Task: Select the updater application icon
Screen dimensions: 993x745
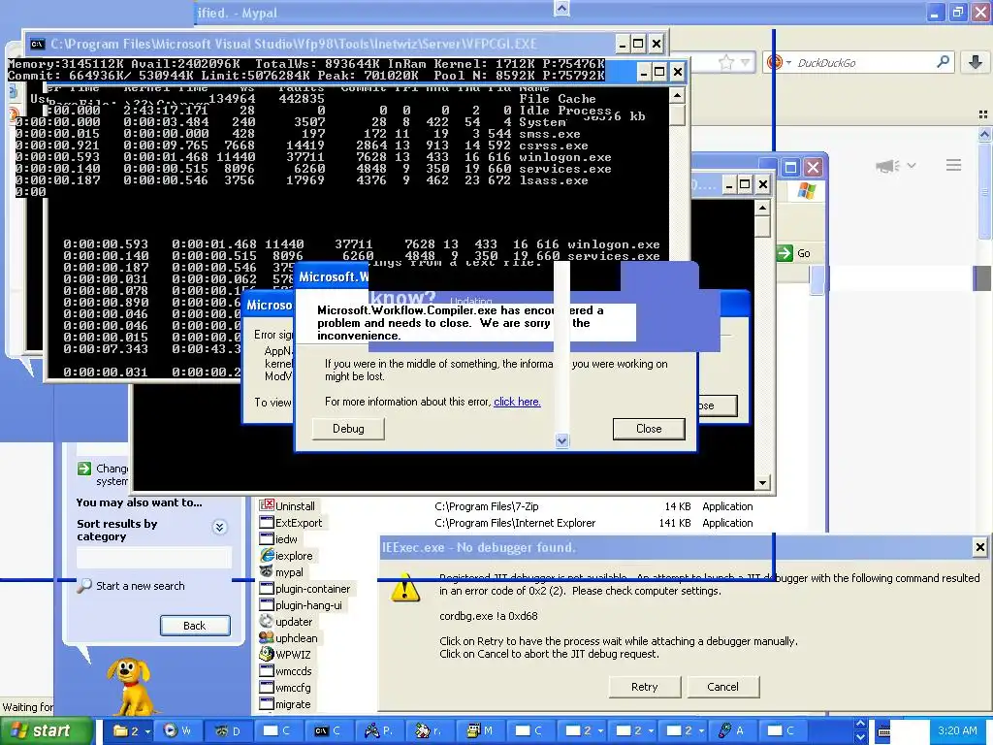Action: [266, 622]
